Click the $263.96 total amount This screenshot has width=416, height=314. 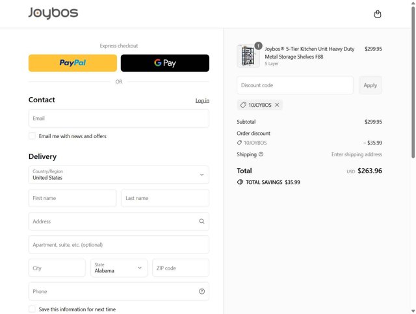point(370,171)
